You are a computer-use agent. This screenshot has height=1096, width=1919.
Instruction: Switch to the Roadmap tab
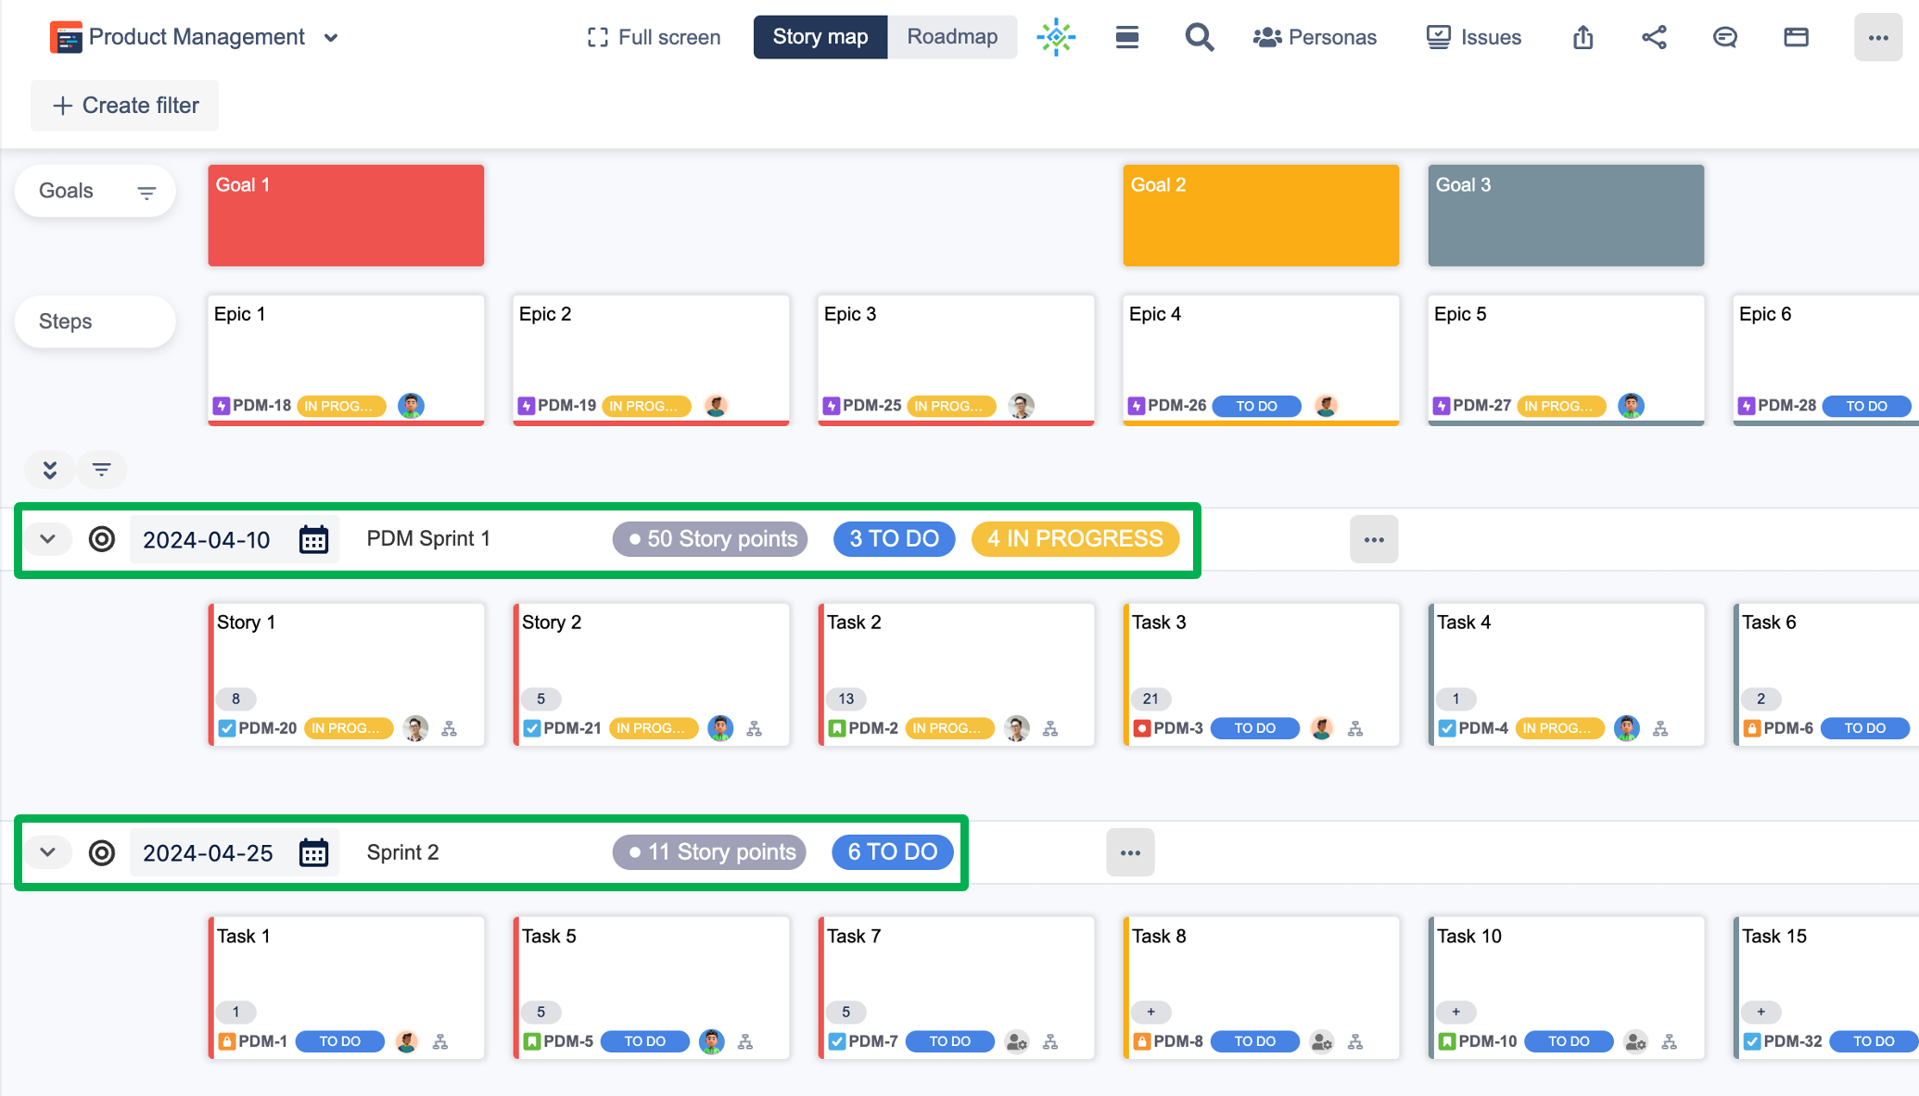tap(952, 37)
